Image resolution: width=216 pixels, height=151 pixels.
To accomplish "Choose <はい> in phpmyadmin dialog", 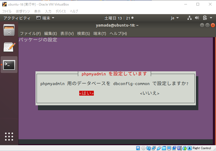I will (x=86, y=93).
